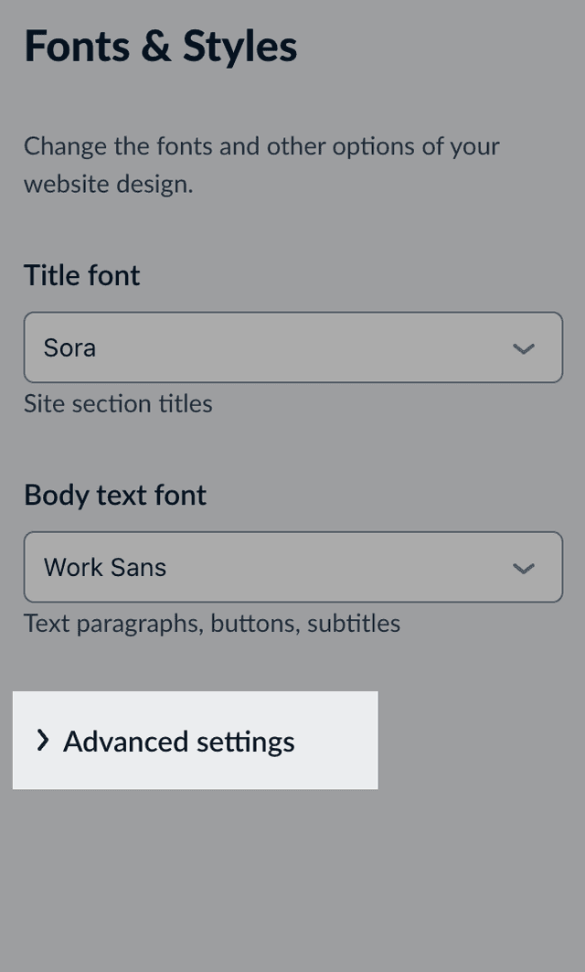Image resolution: width=585 pixels, height=972 pixels.
Task: Click the "Site section titles" helper text
Action: tap(118, 403)
